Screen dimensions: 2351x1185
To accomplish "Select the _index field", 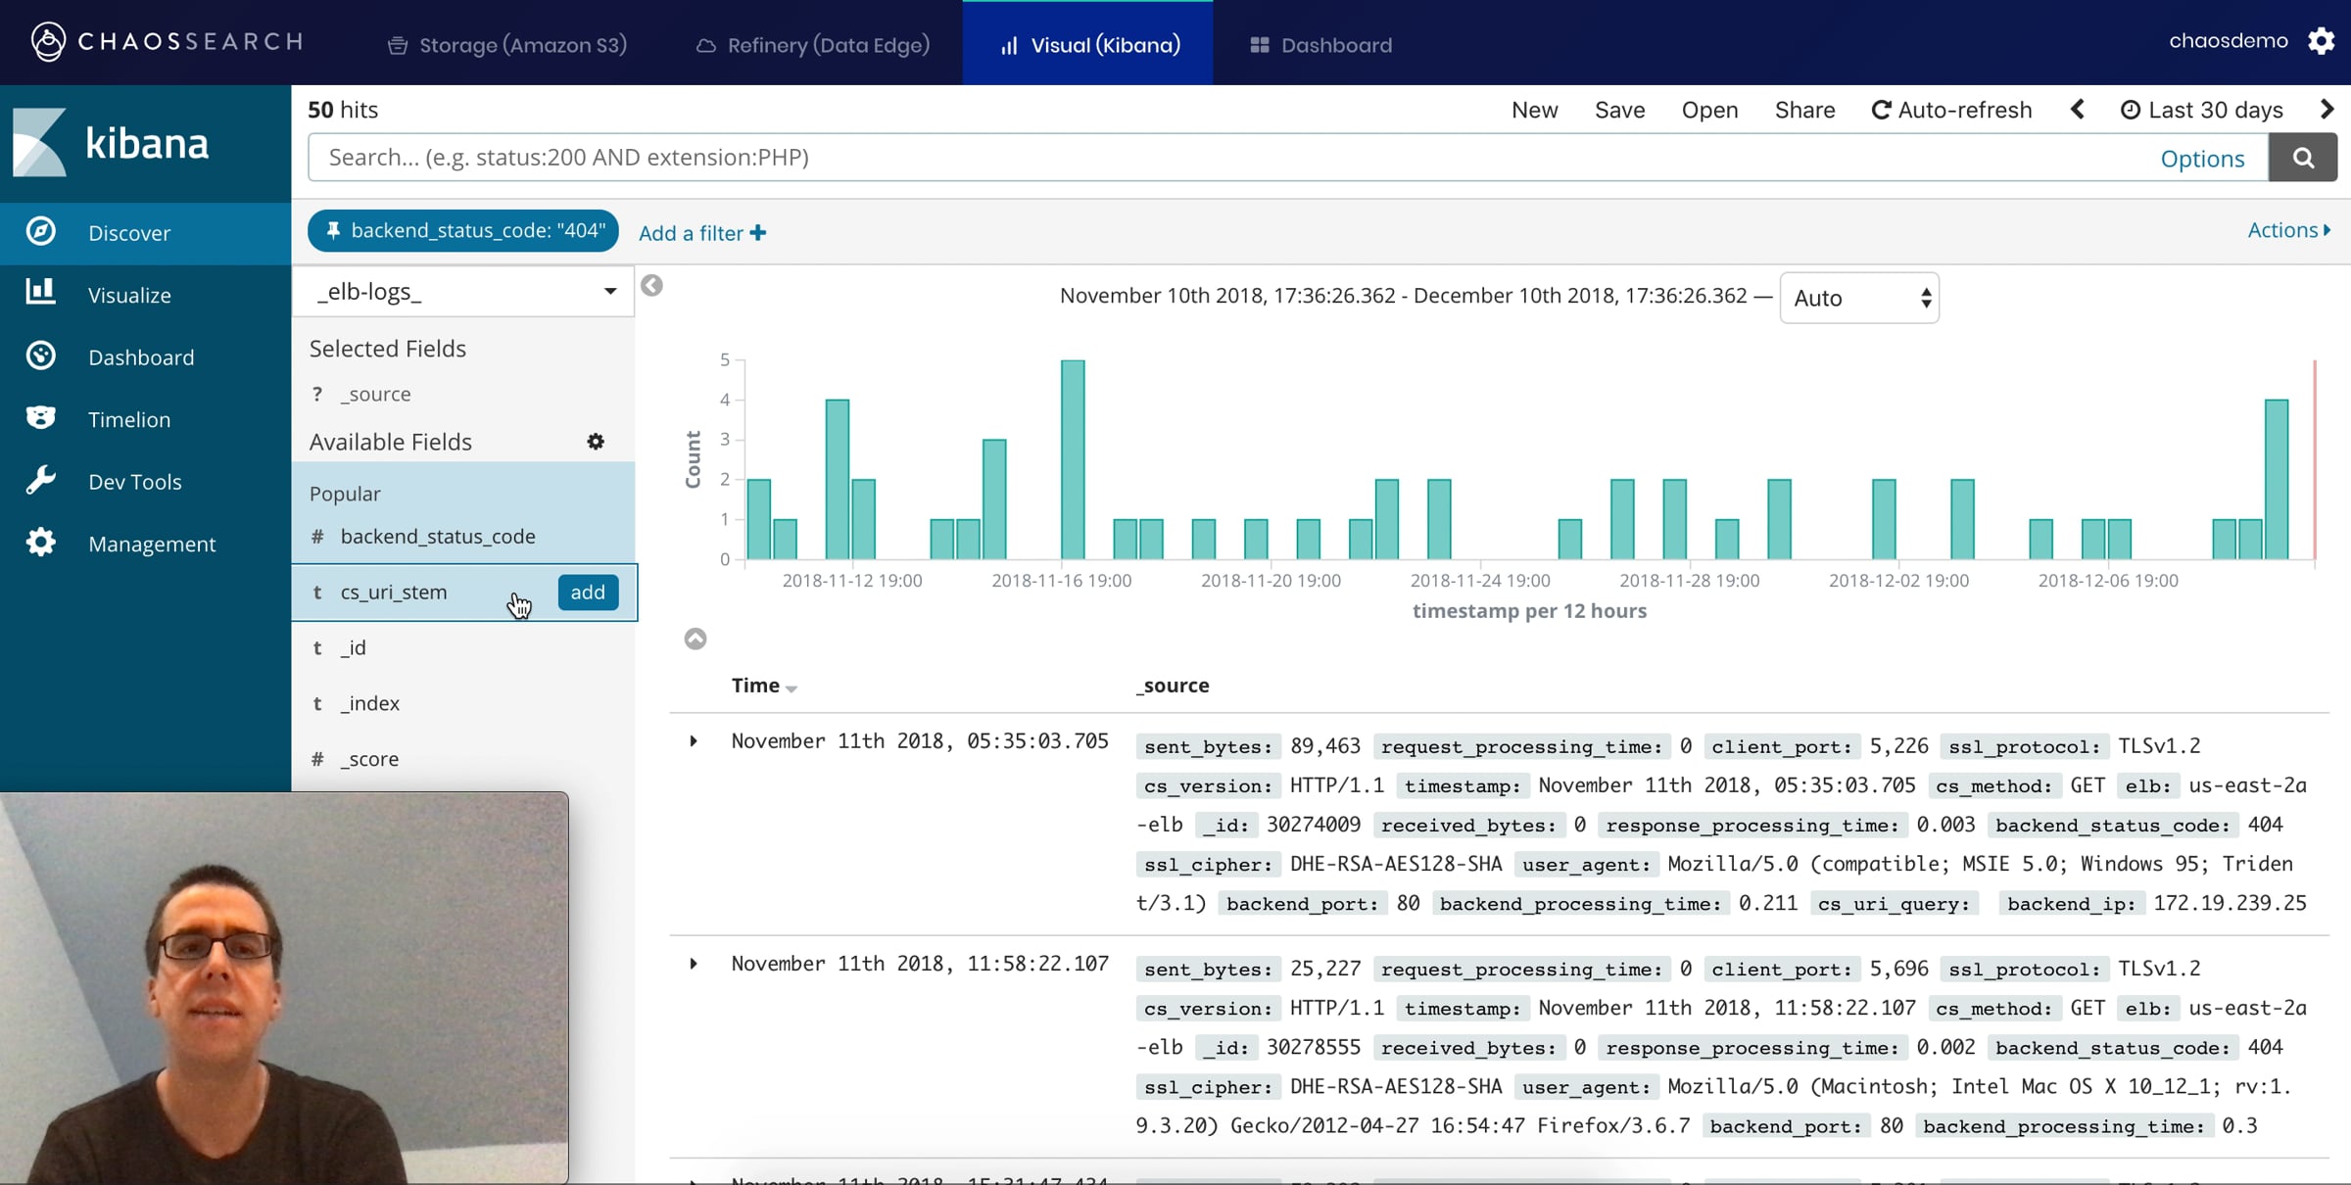I will (370, 704).
